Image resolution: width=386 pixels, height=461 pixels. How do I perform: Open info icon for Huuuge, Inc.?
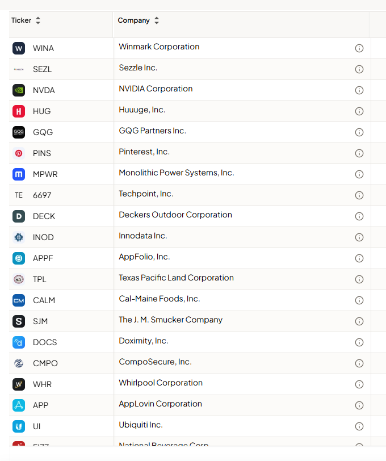(x=359, y=111)
